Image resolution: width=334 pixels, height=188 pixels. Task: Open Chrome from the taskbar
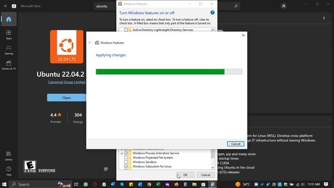click(x=149, y=184)
